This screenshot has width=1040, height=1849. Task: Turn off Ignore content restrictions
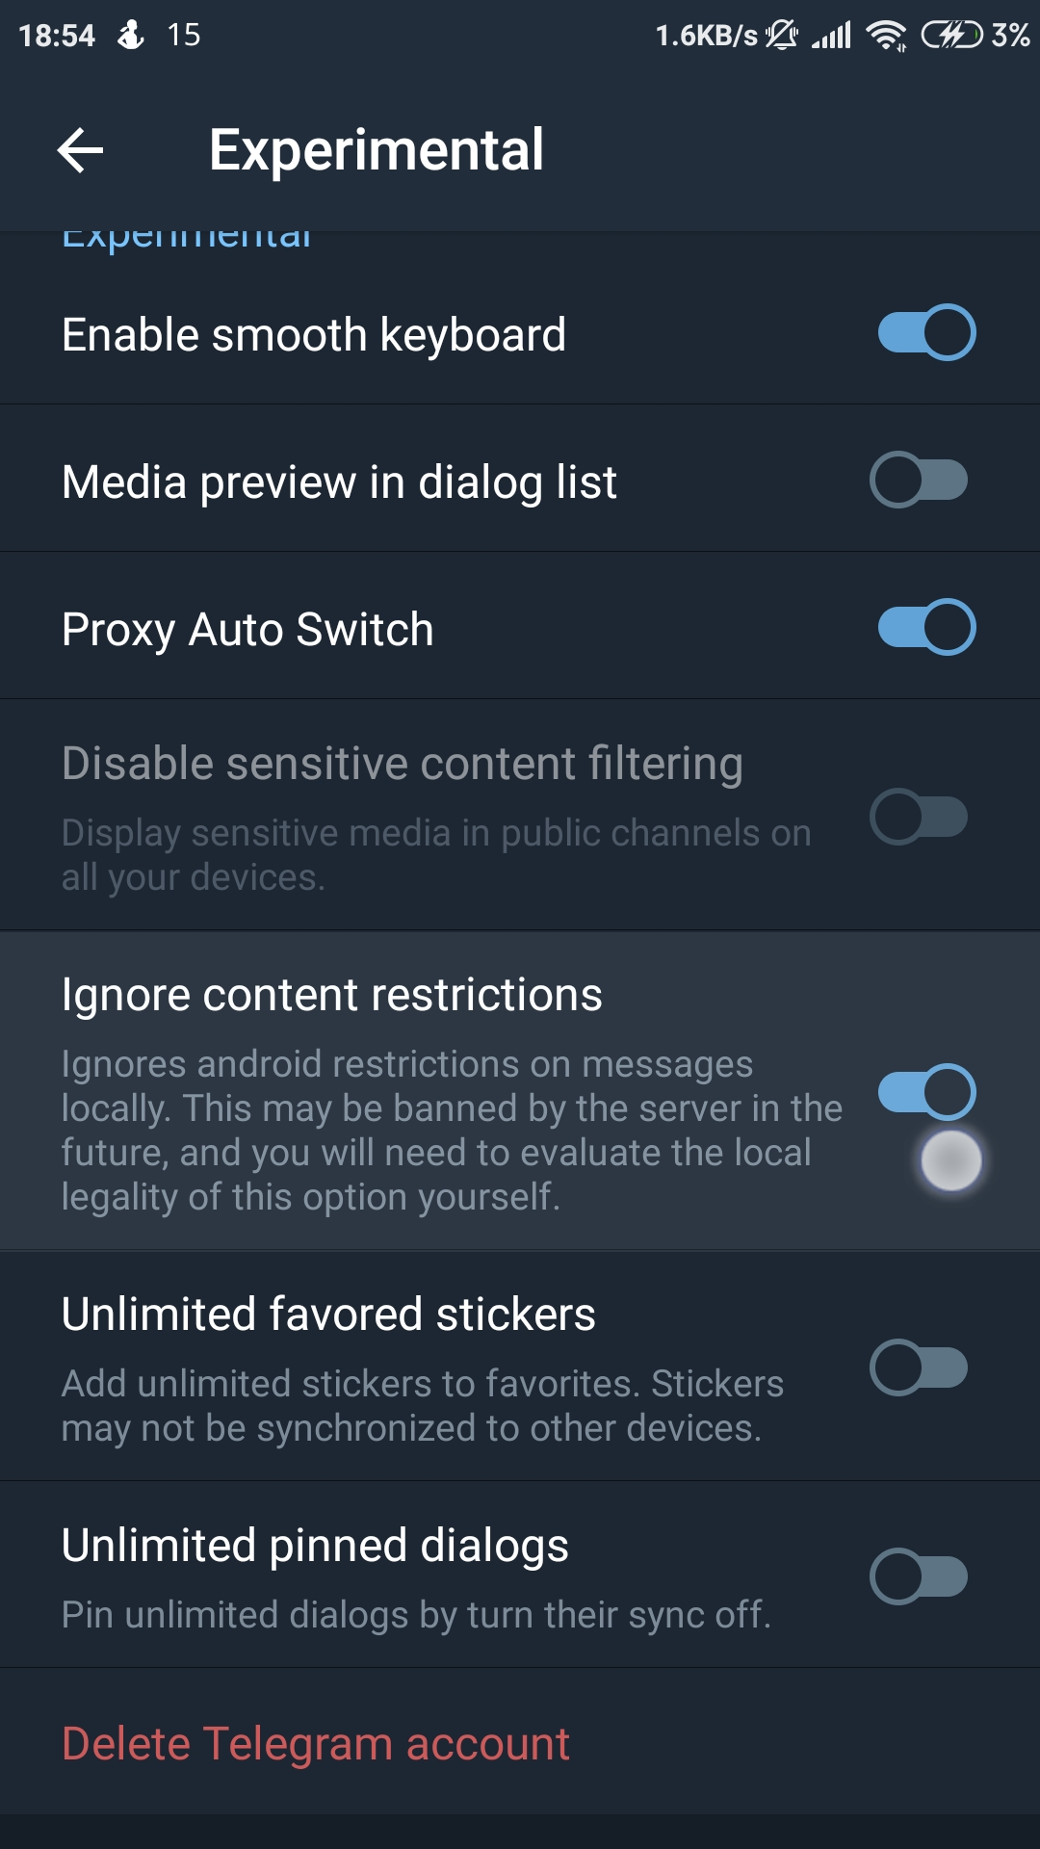[927, 1091]
